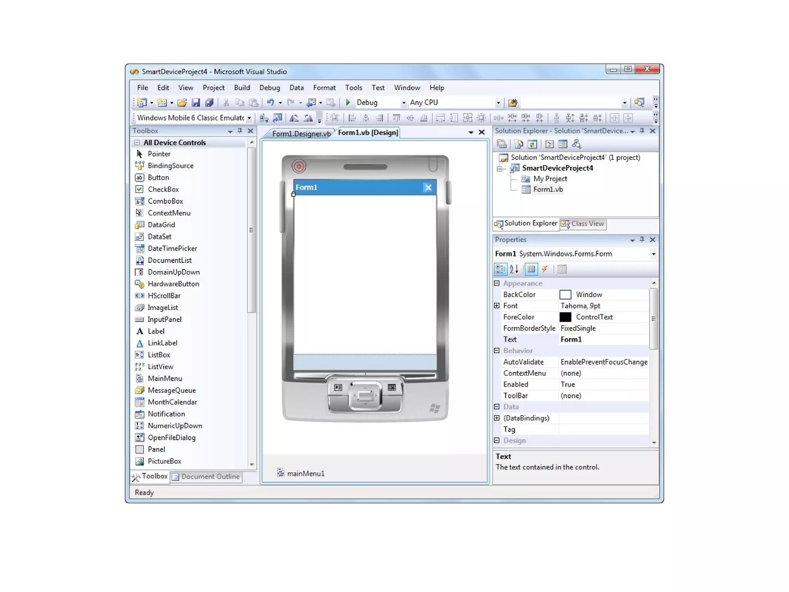The width and height of the screenshot is (789, 592).
Task: Switch to the Document Outline tab
Action: [x=206, y=477]
